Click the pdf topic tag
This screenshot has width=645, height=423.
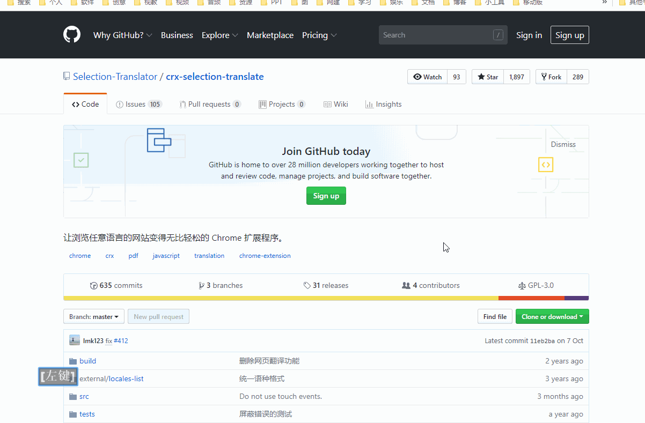pyautogui.click(x=133, y=256)
